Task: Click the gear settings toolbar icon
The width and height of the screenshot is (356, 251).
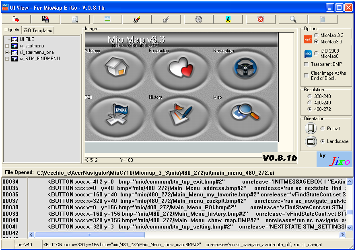Action: coord(199,19)
